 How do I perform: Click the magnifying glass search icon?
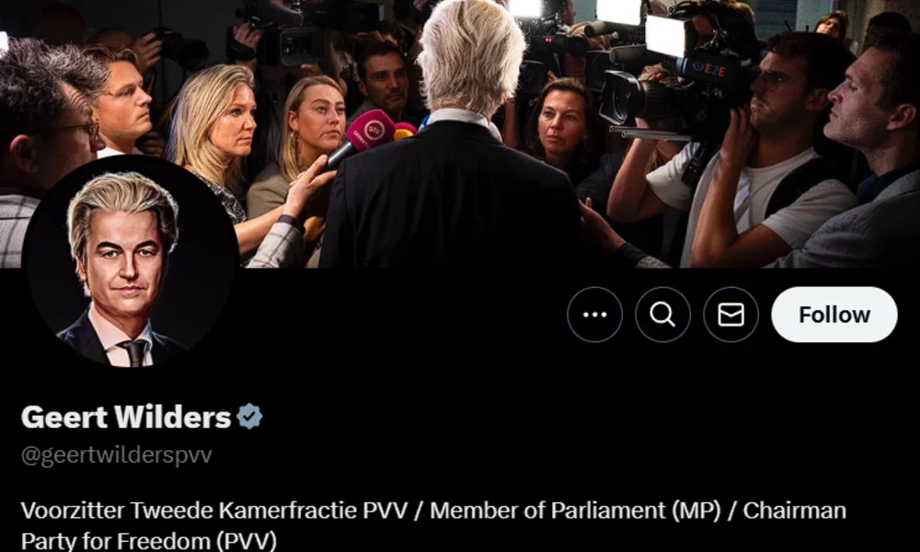tap(662, 315)
